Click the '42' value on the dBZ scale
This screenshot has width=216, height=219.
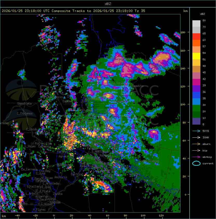(204, 79)
